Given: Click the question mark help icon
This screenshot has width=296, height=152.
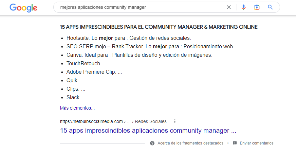Looking at the screenshot, I should [x=152, y=143].
